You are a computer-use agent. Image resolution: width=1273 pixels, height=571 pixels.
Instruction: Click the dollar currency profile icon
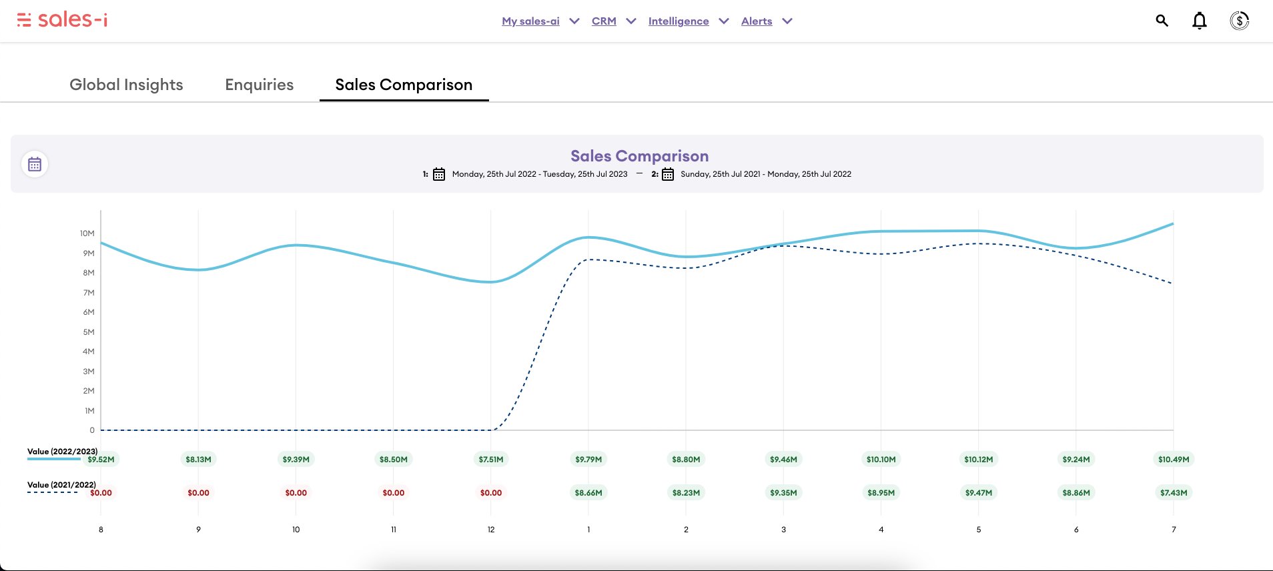pos(1239,21)
